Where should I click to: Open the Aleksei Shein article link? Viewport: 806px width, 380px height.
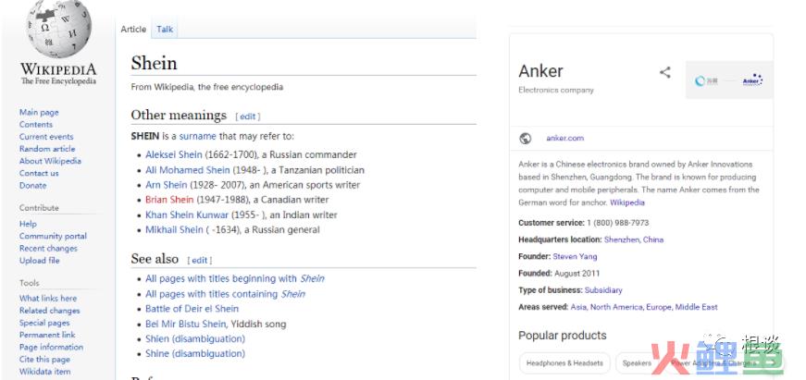pyautogui.click(x=174, y=154)
